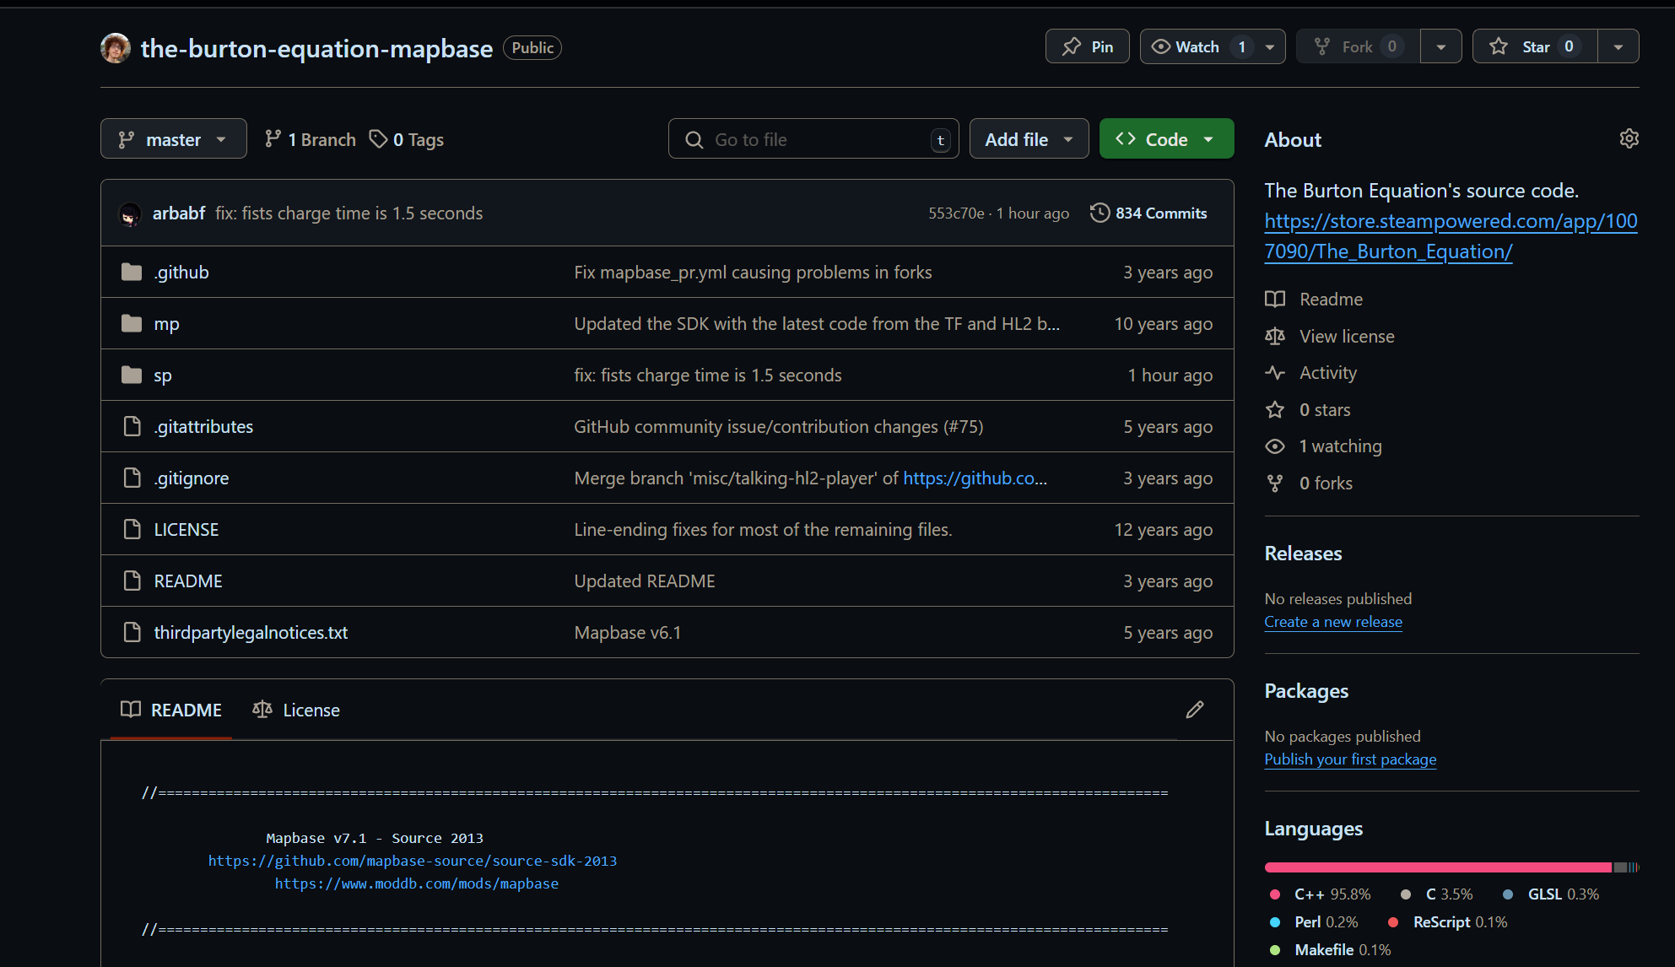Open the 0 forks link
1675x967 pixels.
click(x=1309, y=483)
